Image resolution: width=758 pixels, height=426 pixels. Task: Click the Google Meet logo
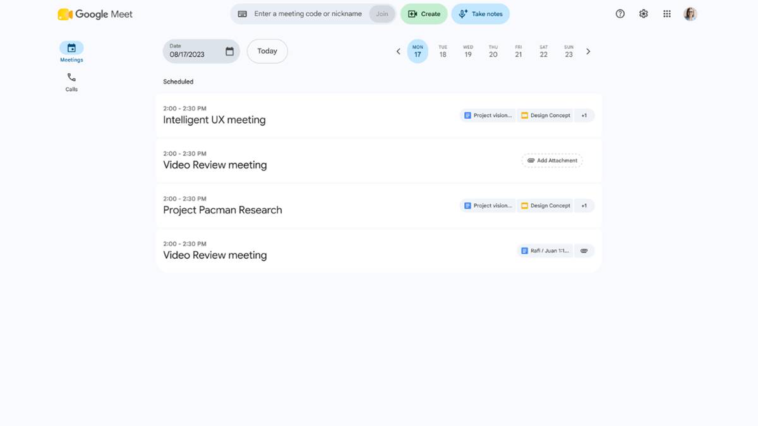pyautogui.click(x=95, y=14)
